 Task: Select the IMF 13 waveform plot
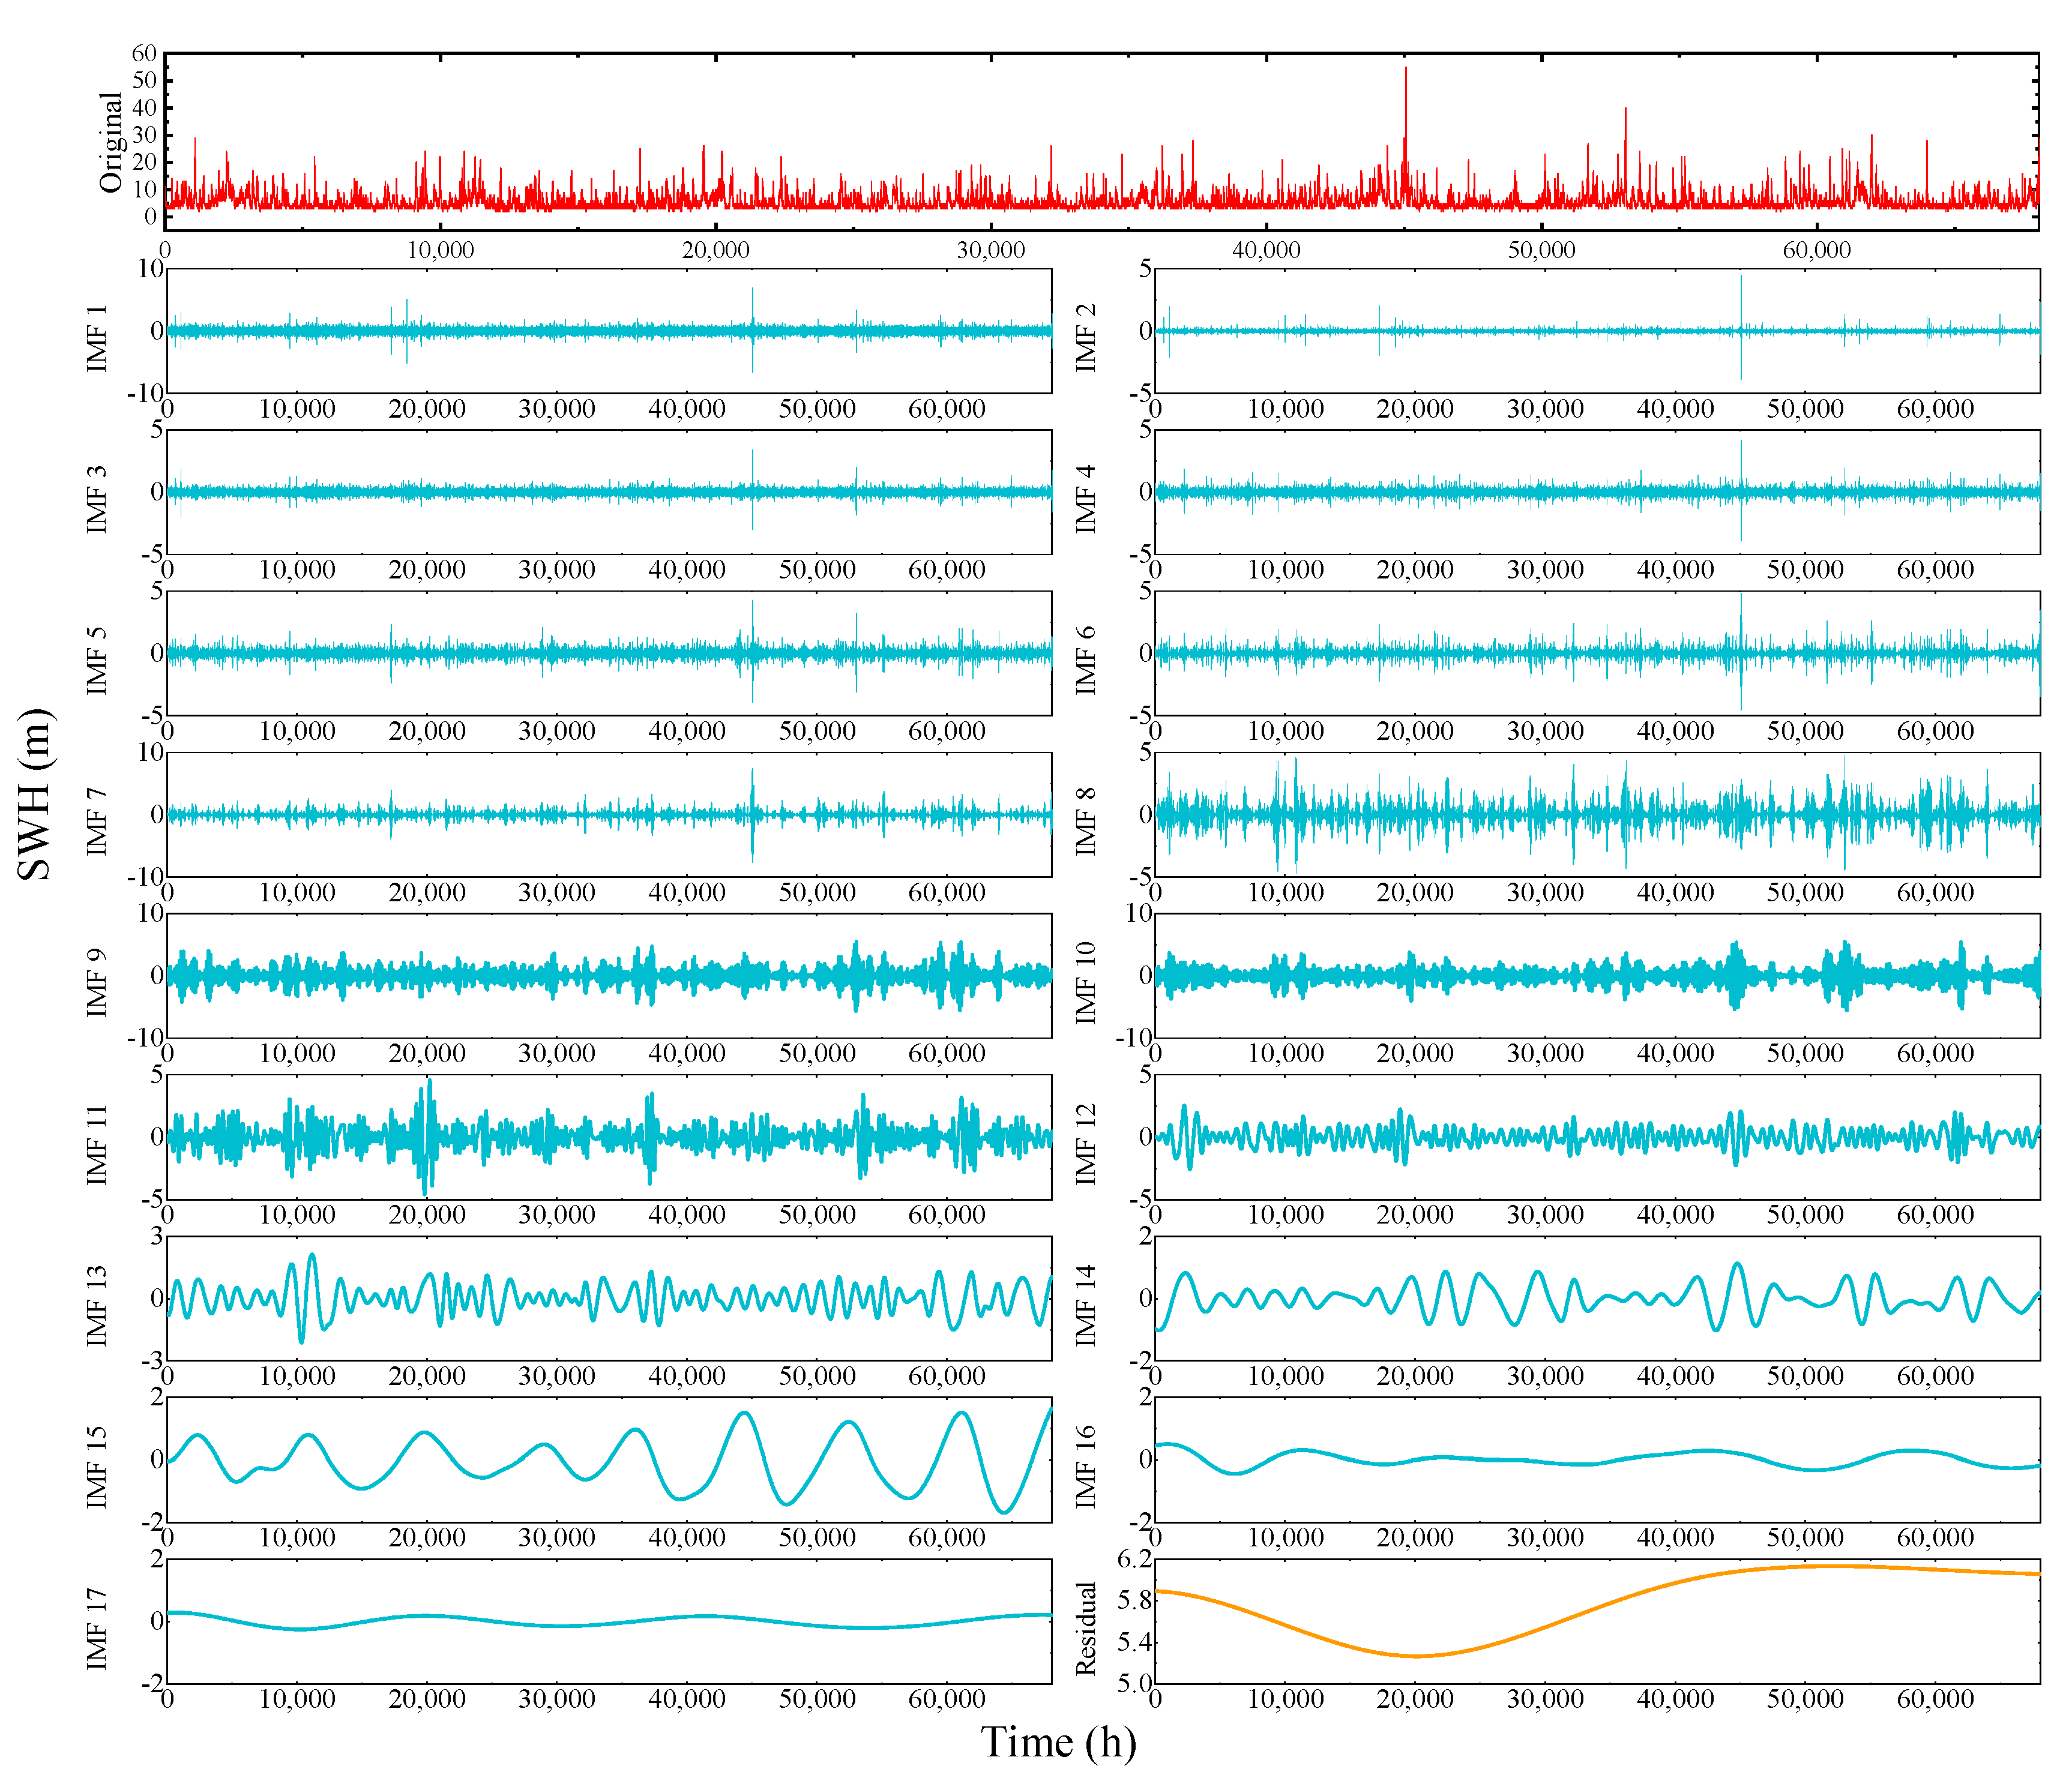[x=609, y=1299]
